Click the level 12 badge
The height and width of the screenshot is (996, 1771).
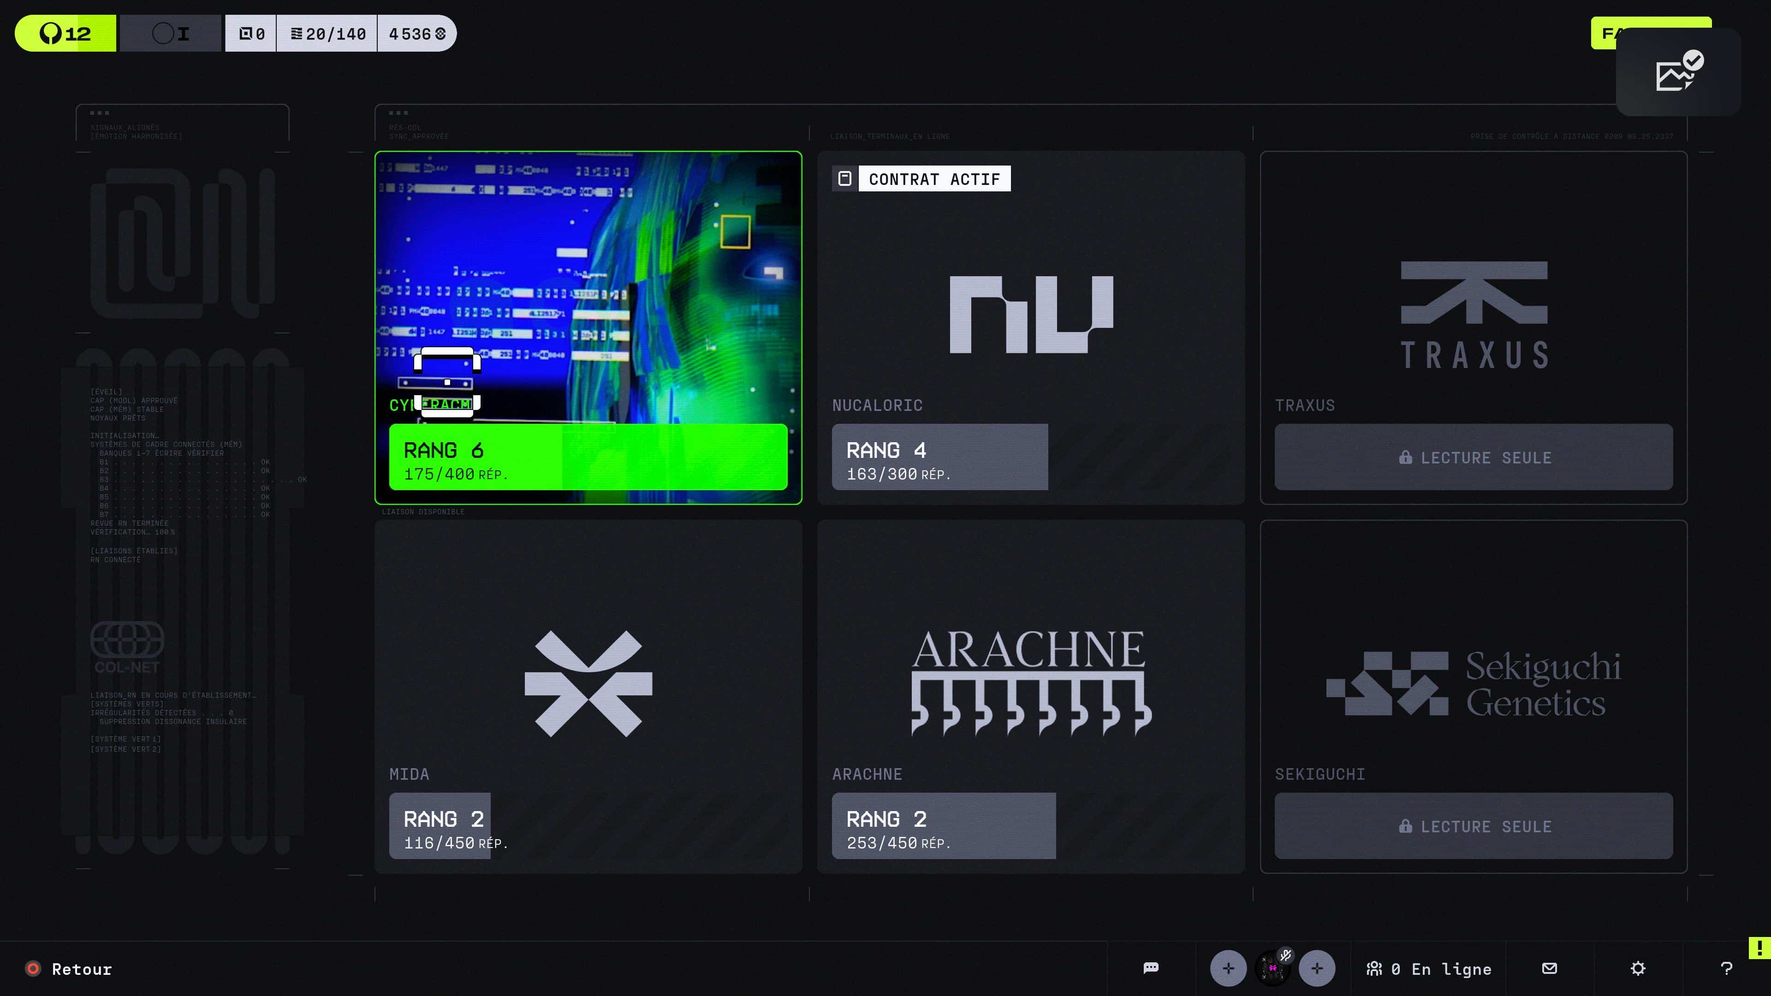click(x=65, y=33)
